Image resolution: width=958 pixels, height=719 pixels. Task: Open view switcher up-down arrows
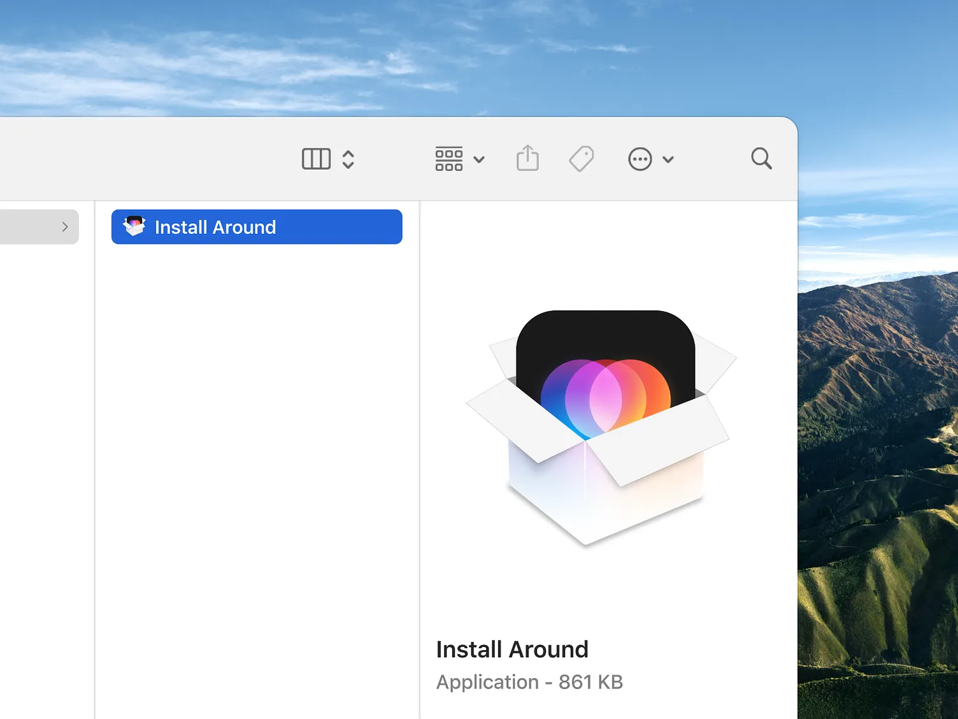(x=348, y=159)
